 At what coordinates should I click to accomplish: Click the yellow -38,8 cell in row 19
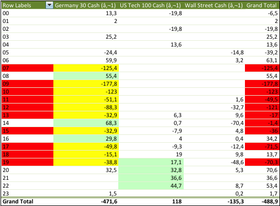(86, 162)
